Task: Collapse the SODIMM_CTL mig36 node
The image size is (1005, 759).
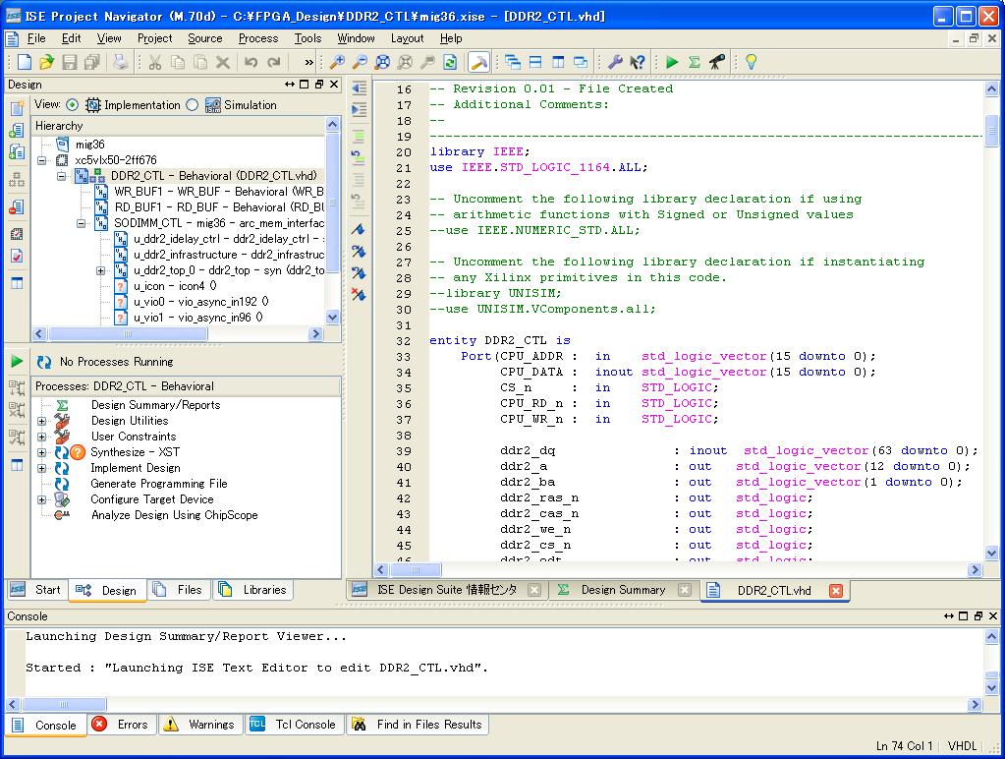Action: (82, 223)
